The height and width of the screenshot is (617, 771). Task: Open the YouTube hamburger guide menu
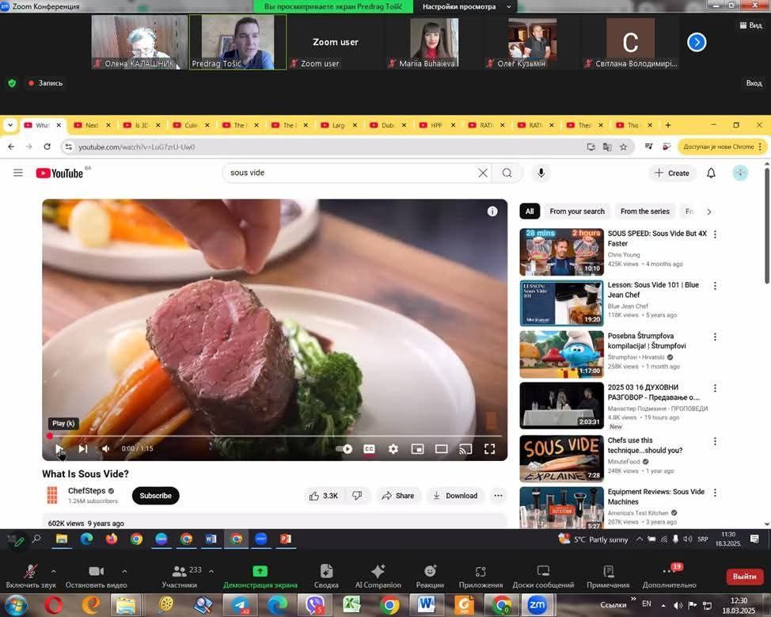tap(18, 173)
